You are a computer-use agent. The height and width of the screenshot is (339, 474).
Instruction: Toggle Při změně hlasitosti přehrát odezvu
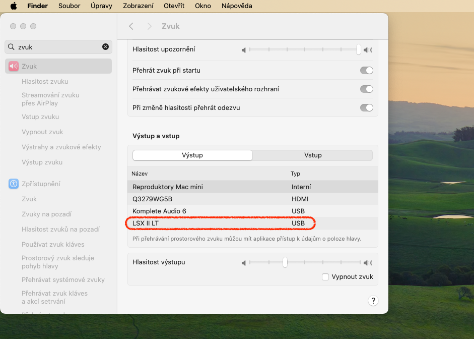pos(367,107)
